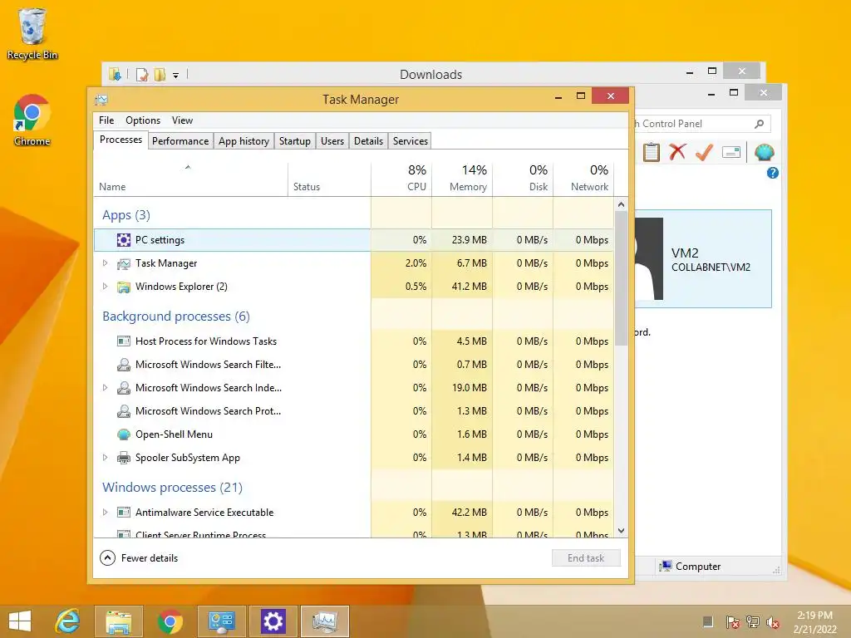This screenshot has width=851, height=638.
Task: Select the Microsoft Windows Search Protocol icon
Action: point(124,410)
